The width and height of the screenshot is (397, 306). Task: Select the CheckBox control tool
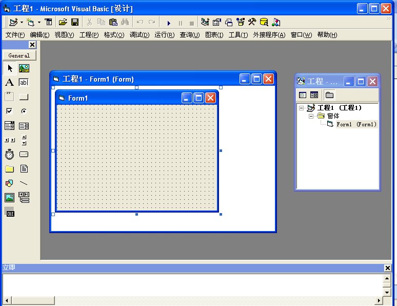click(x=10, y=111)
